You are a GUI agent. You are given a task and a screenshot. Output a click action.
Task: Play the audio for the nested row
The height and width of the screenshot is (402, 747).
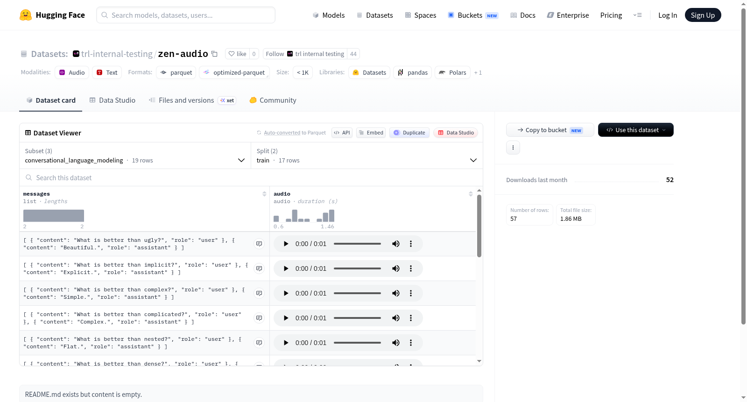[286, 343]
